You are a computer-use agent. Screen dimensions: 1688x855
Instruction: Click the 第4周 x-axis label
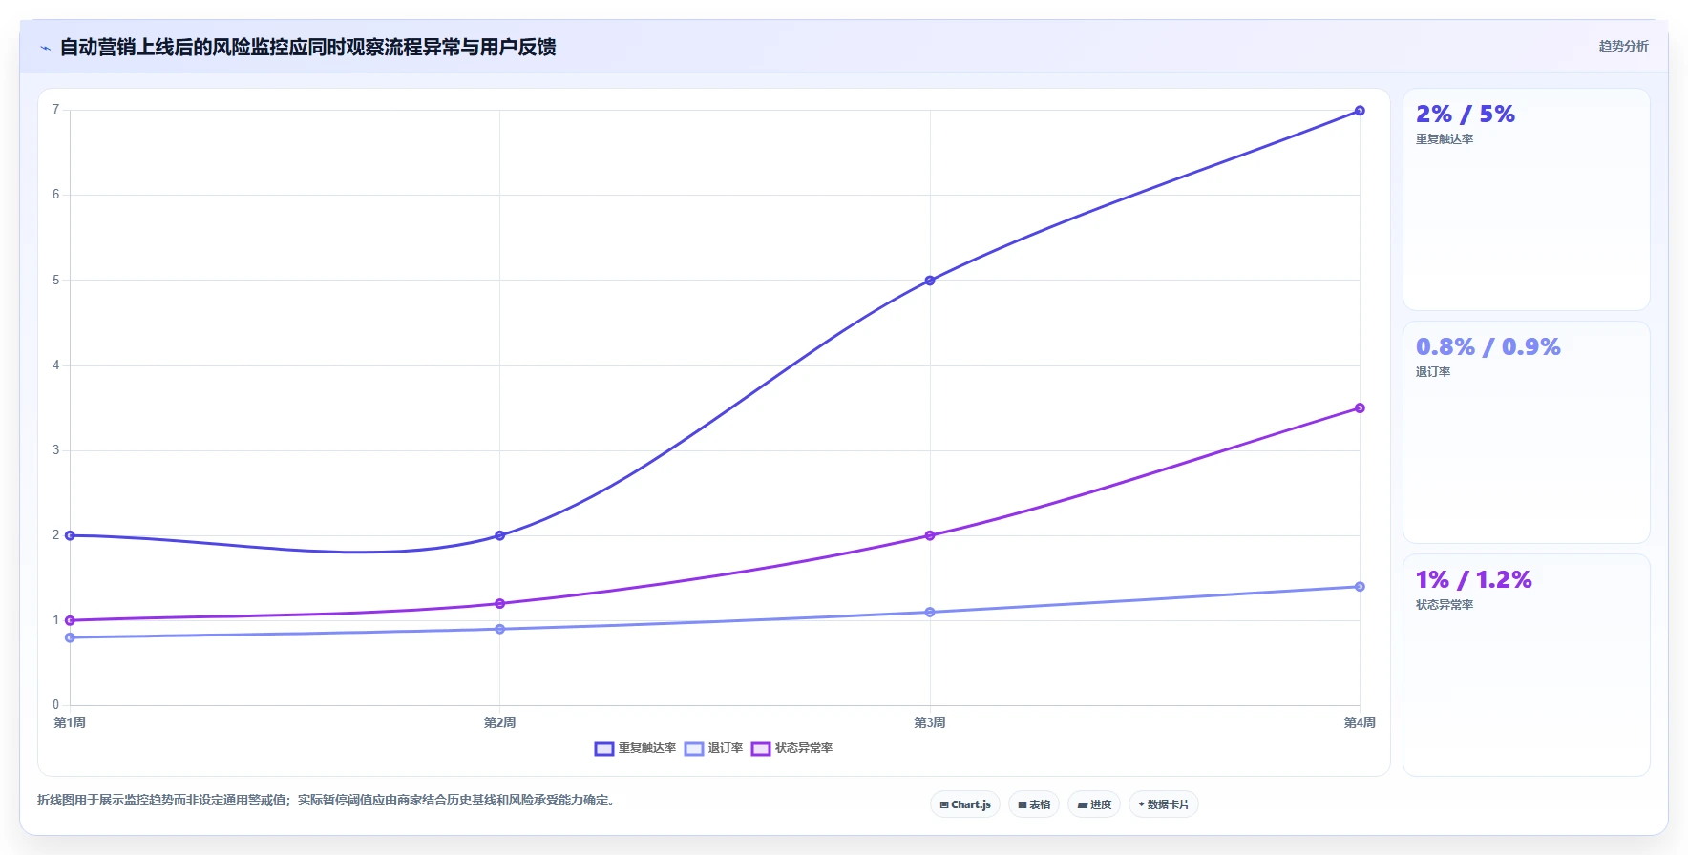(1360, 722)
